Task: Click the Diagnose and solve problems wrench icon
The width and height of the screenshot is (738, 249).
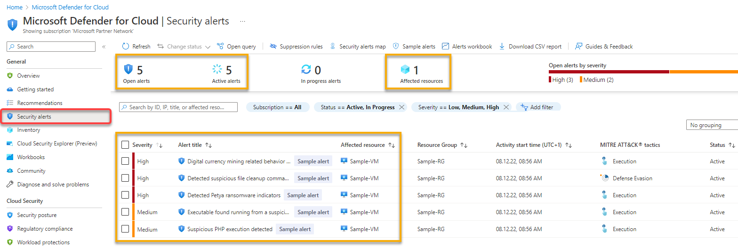Action: (x=10, y=185)
